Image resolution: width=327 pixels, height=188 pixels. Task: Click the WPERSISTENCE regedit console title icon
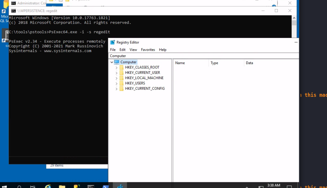[x=13, y=11]
